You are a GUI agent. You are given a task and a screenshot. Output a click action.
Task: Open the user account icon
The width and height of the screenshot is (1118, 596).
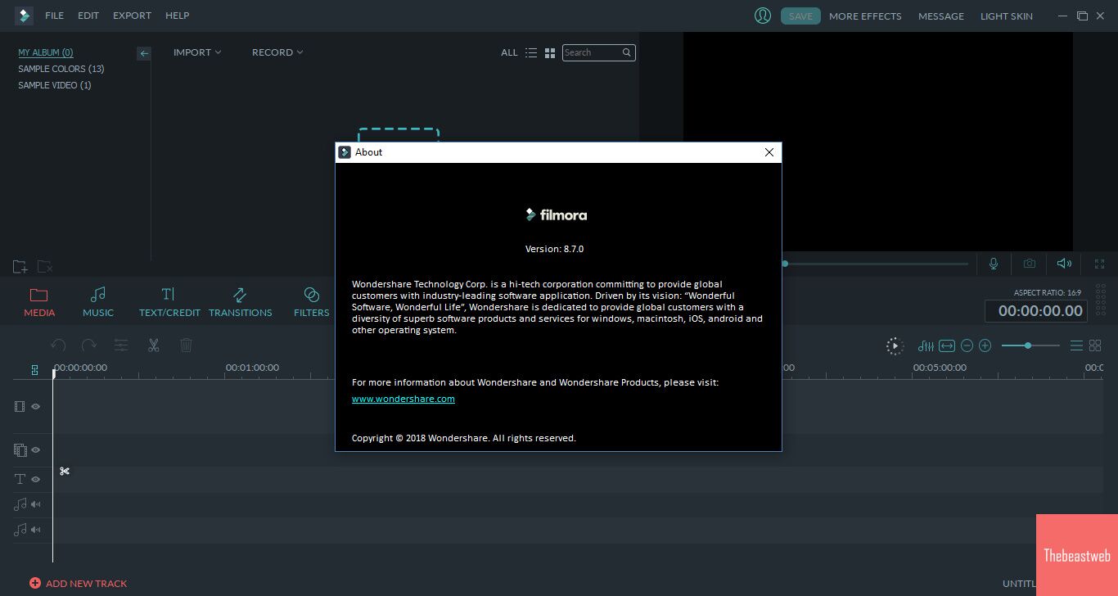pyautogui.click(x=763, y=16)
